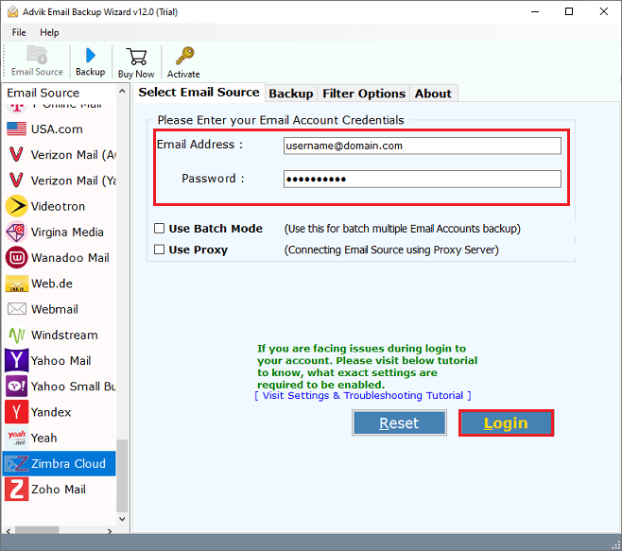Select Wanadoo Mail text in list

click(x=70, y=258)
